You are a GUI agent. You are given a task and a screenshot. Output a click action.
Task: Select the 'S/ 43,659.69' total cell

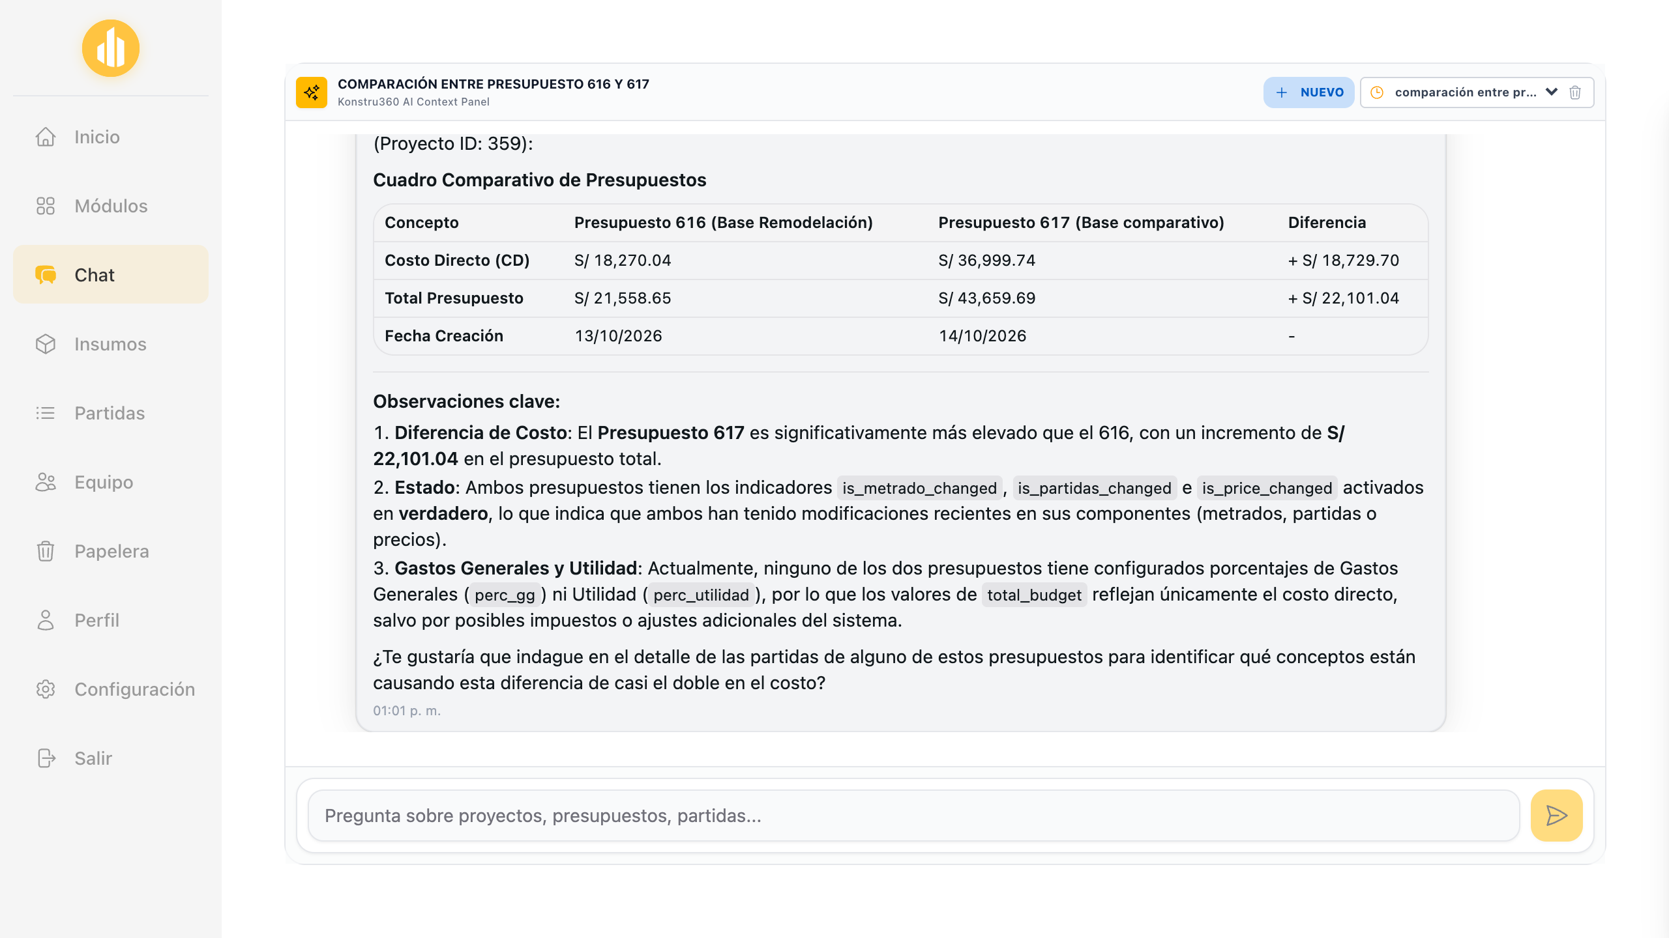[987, 298]
